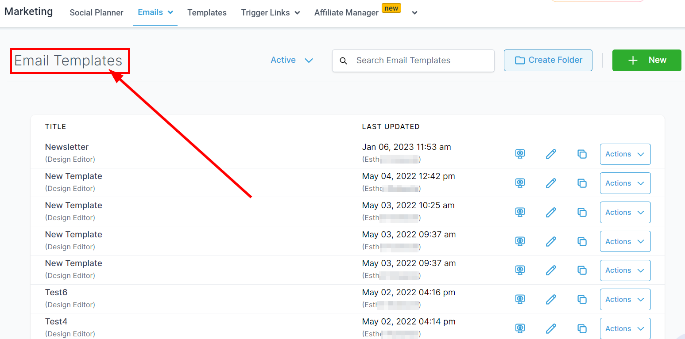Preview the Test6 template
This screenshot has height=339, width=685.
[x=520, y=299]
